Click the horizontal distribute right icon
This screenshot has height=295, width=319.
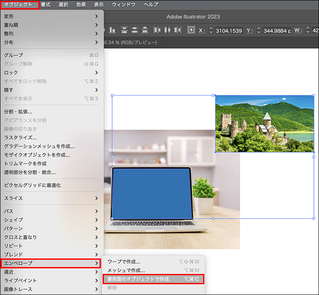pos(178,30)
